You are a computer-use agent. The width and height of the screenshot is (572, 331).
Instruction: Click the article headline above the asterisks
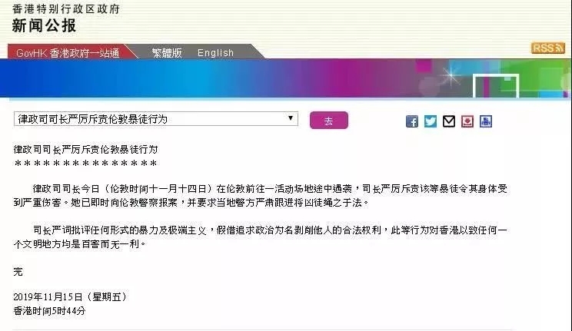tap(86, 150)
